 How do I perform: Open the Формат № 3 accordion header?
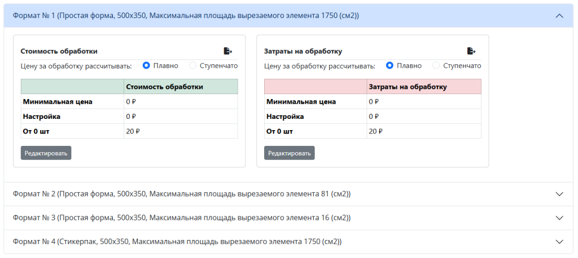[x=288, y=218]
